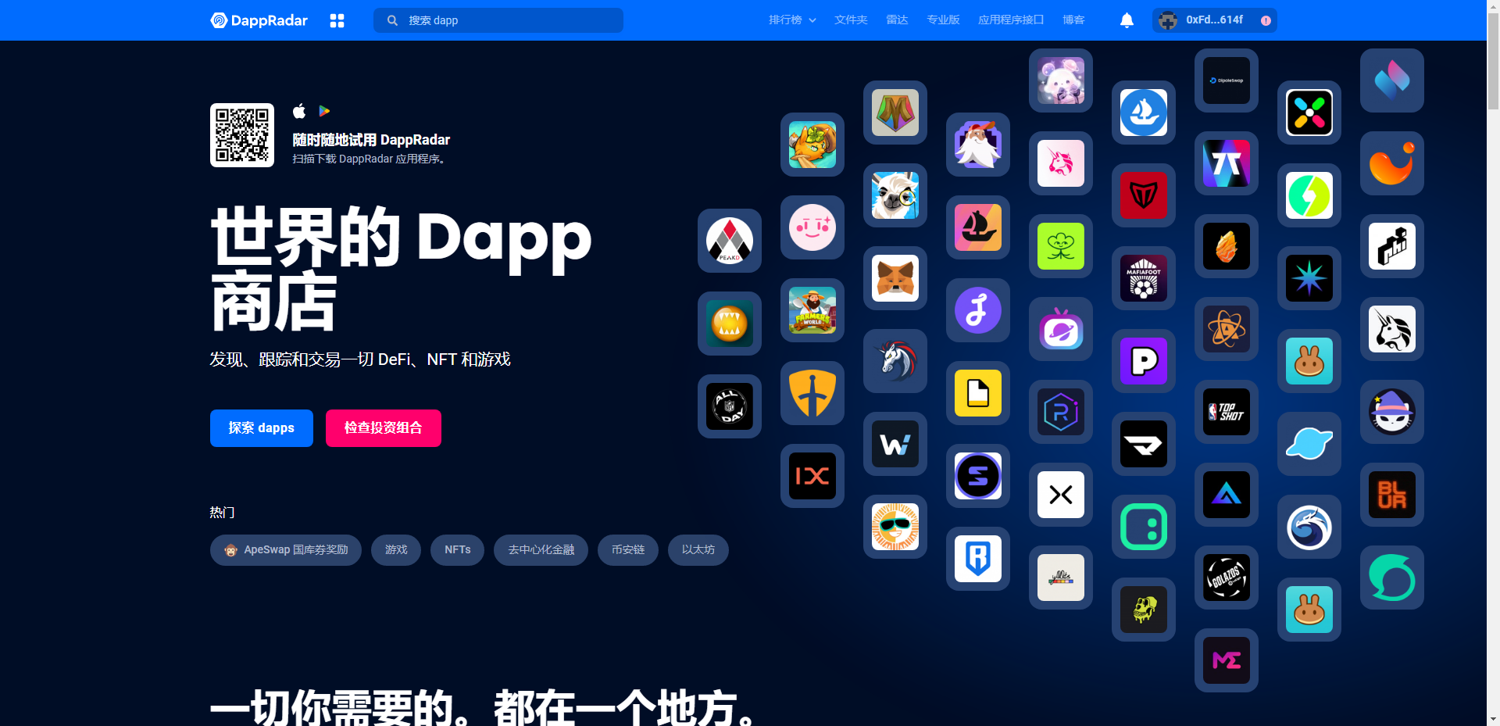Viewport: 1500px width, 726px height.
Task: Open the DipoleSwap dapp tile
Action: click(x=1226, y=80)
